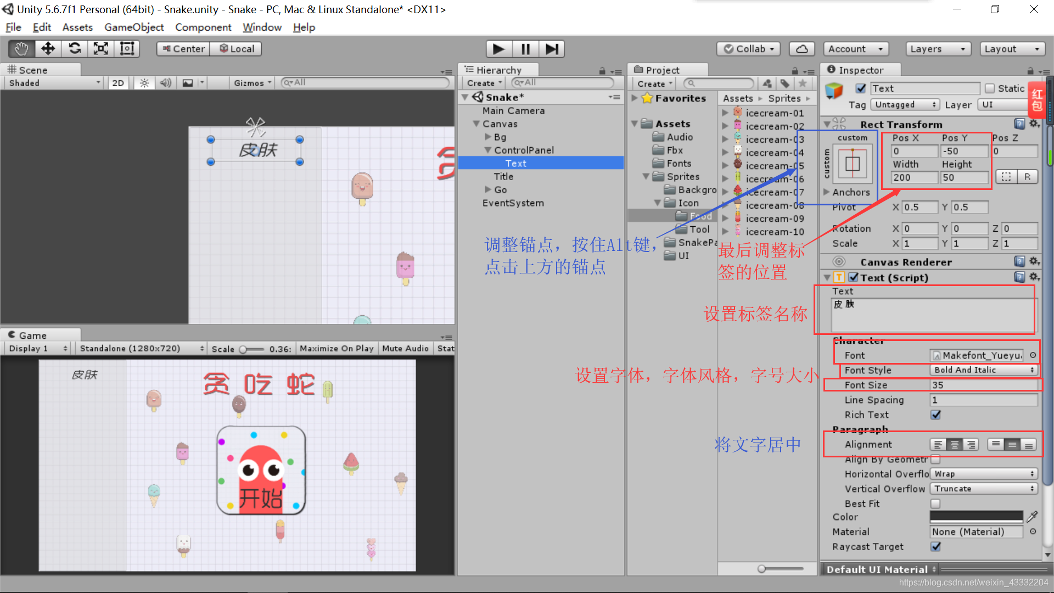Image resolution: width=1054 pixels, height=593 pixels.
Task: Toggle blueprint mode button
Action: tap(1006, 177)
